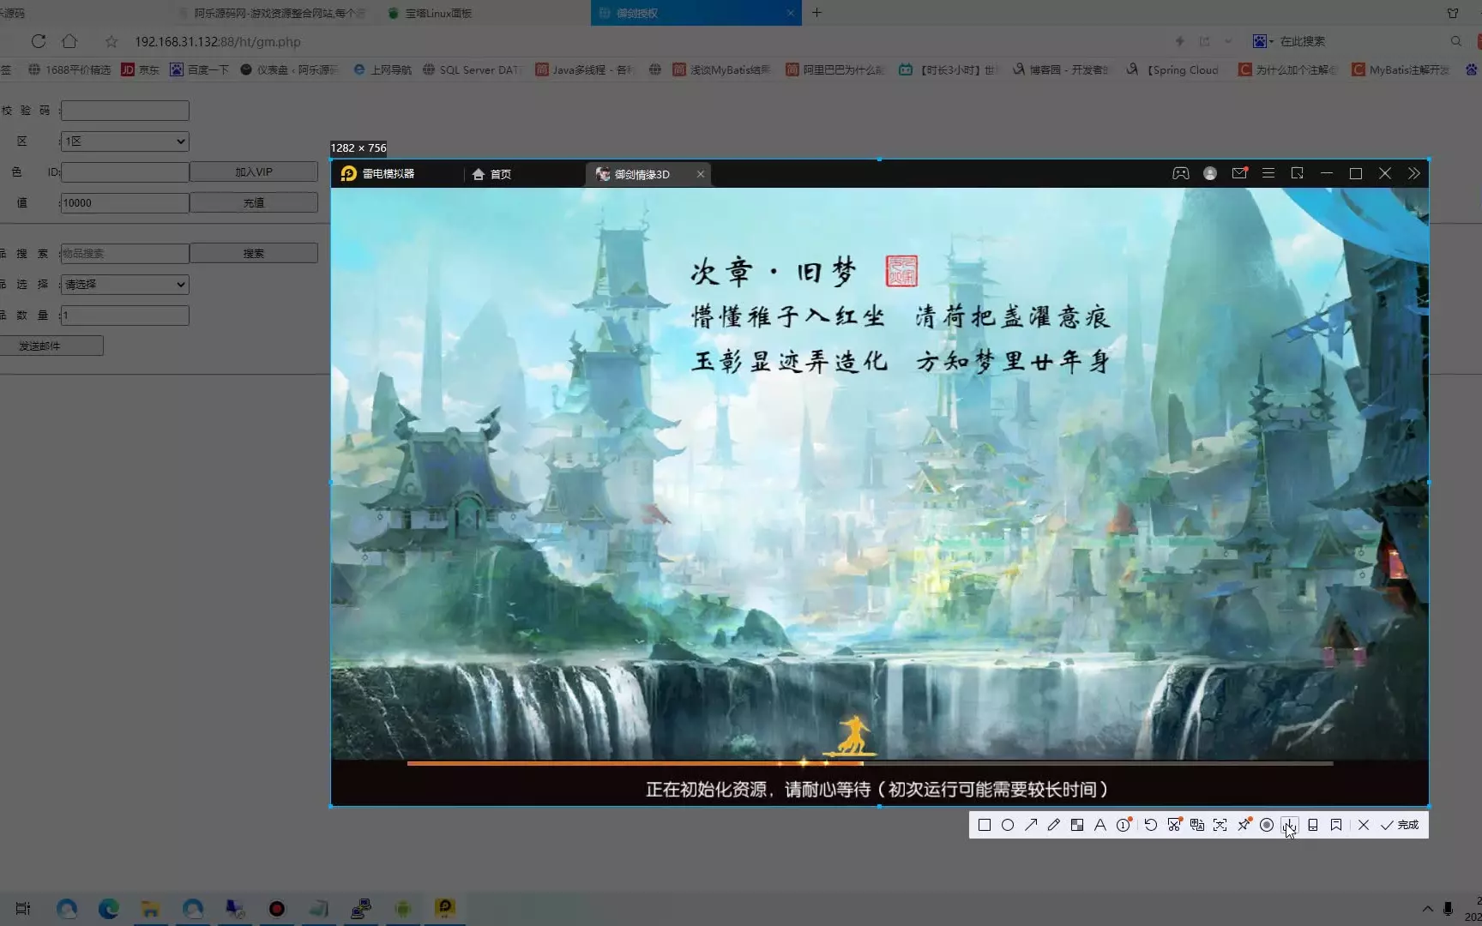Screen dimensions: 1482x926
Task: Click the scissors long-screenshot tool
Action: pyautogui.click(x=1174, y=825)
